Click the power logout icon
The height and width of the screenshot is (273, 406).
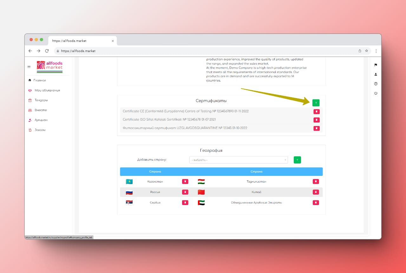(376, 93)
